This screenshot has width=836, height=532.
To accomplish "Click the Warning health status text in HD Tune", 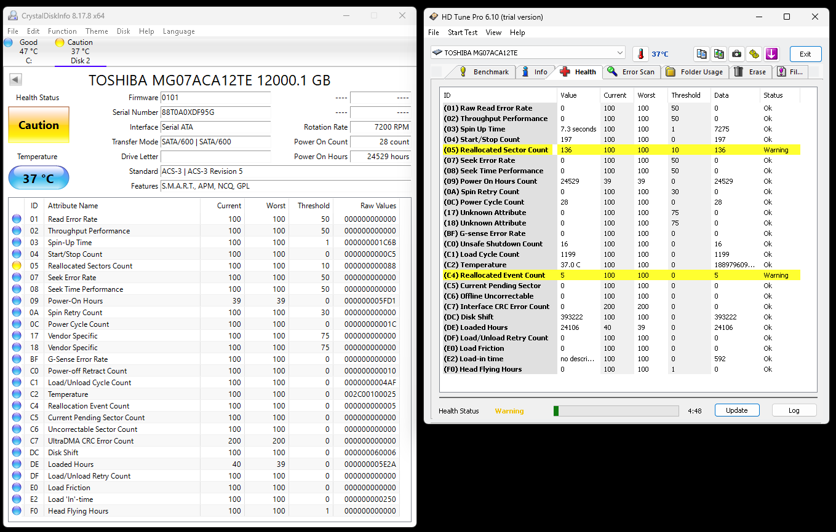I will click(x=509, y=411).
